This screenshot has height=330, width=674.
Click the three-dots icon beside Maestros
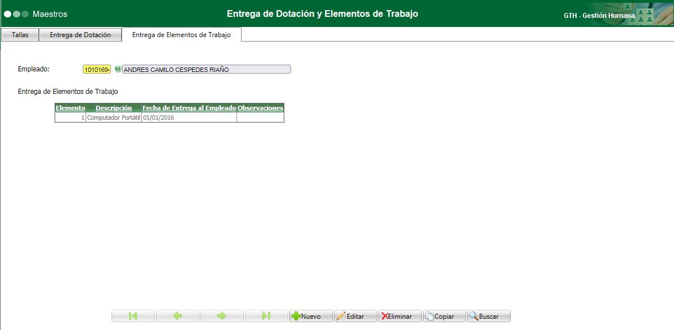16,14
